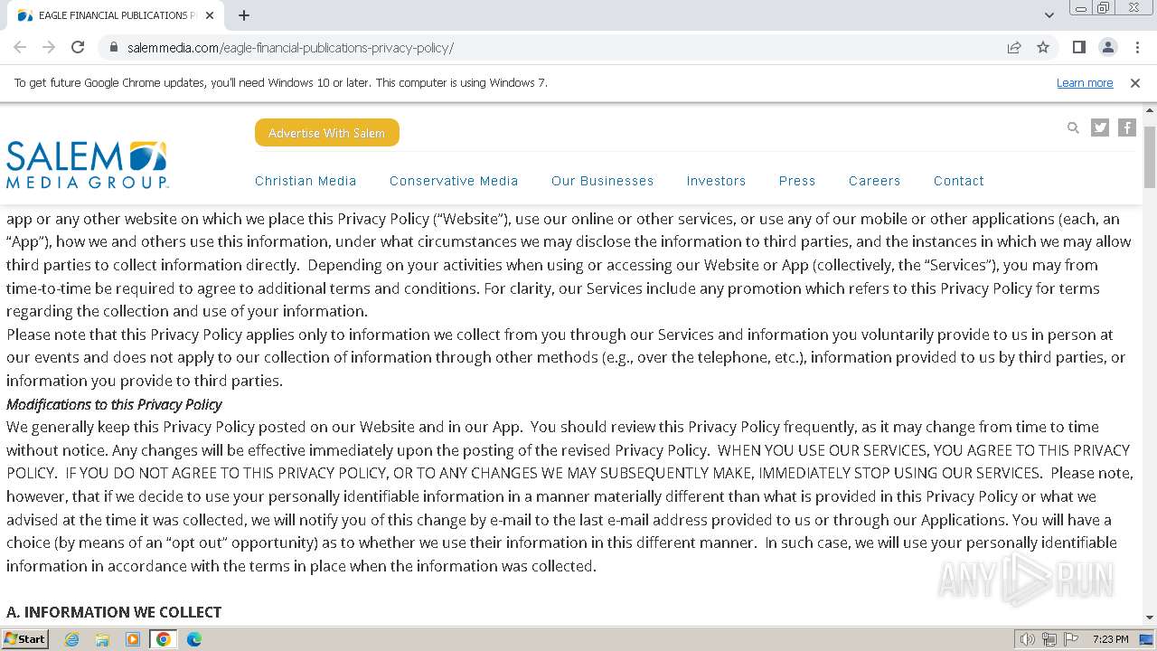This screenshot has height=651, width=1157.
Task: Open the Our Businesses menu
Action: point(602,181)
